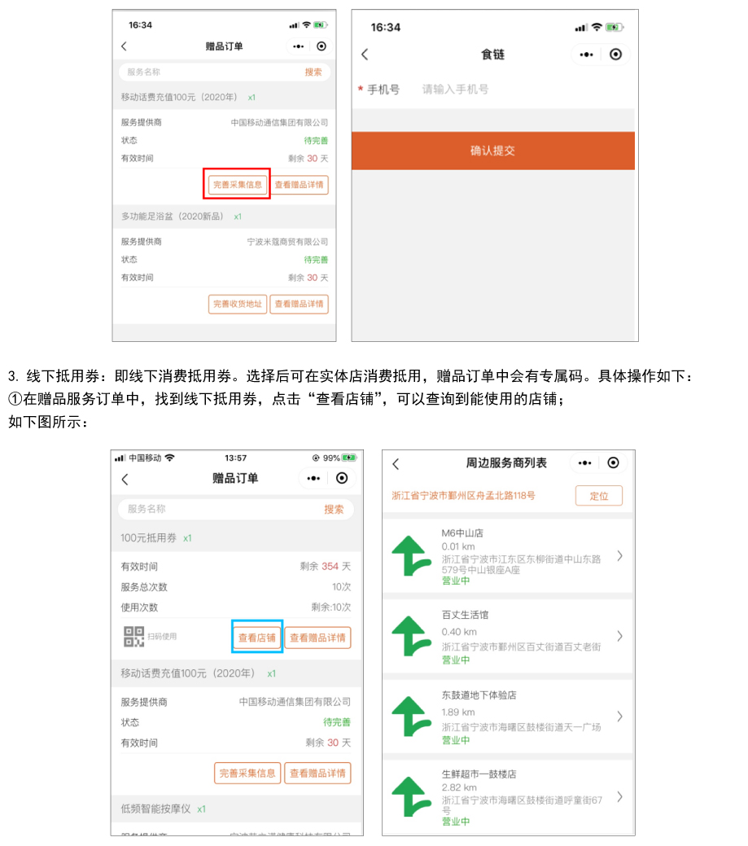Click 定位 button beside the address
Screen dimensions: 748x846
tap(598, 496)
